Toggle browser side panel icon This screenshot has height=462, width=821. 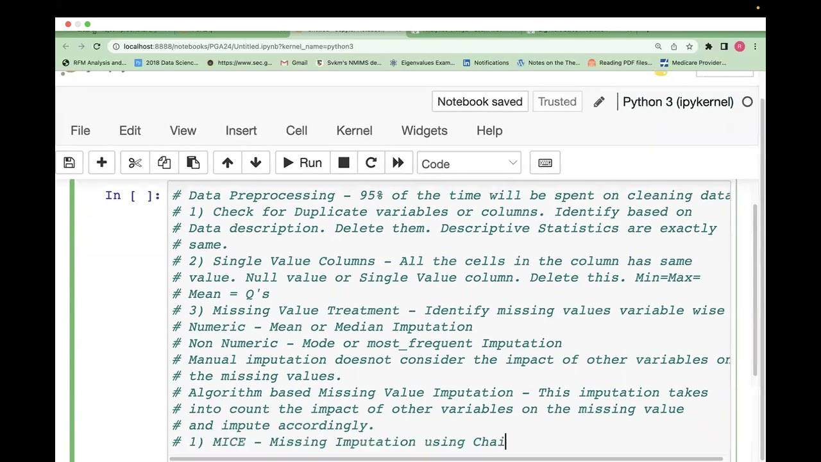pos(724,46)
